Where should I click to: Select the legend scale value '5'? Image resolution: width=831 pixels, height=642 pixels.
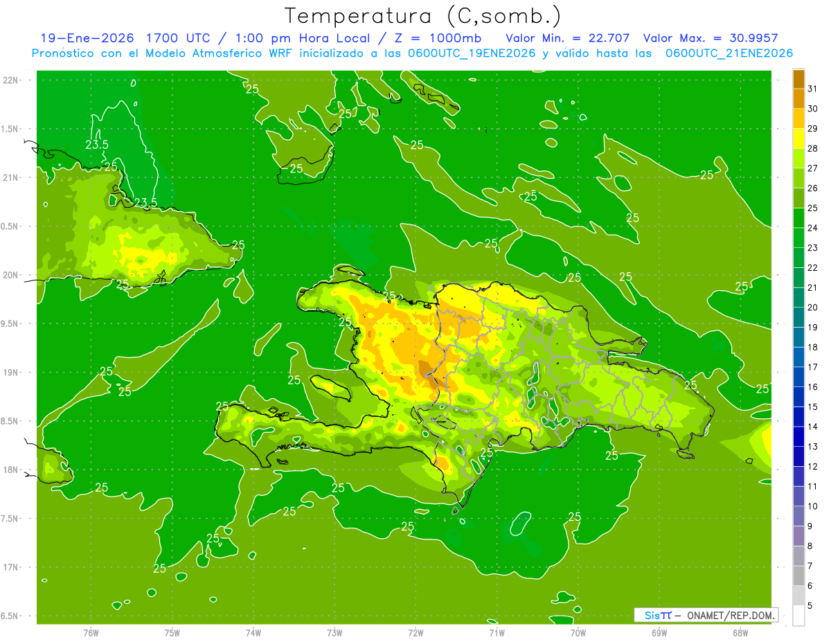[811, 605]
